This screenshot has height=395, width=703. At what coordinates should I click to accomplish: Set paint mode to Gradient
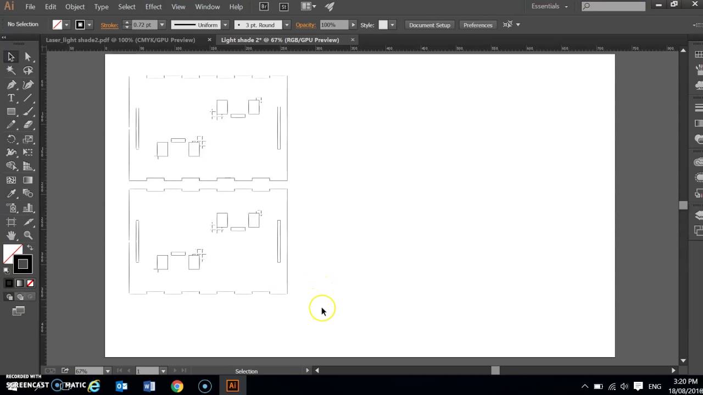click(20, 283)
